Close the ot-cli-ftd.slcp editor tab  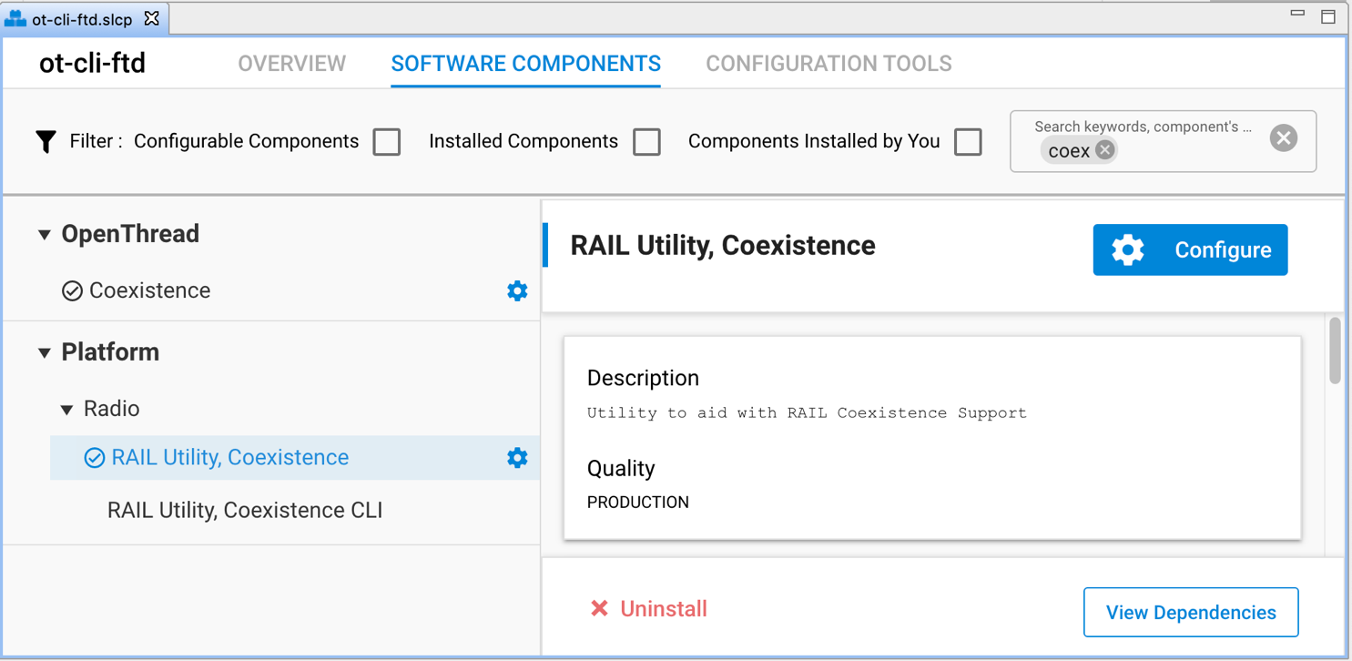[152, 18]
